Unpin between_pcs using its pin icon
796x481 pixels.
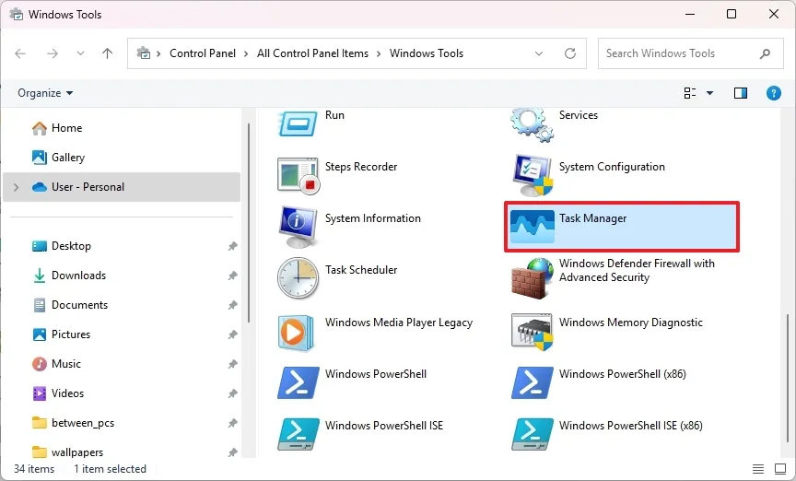pyautogui.click(x=232, y=423)
